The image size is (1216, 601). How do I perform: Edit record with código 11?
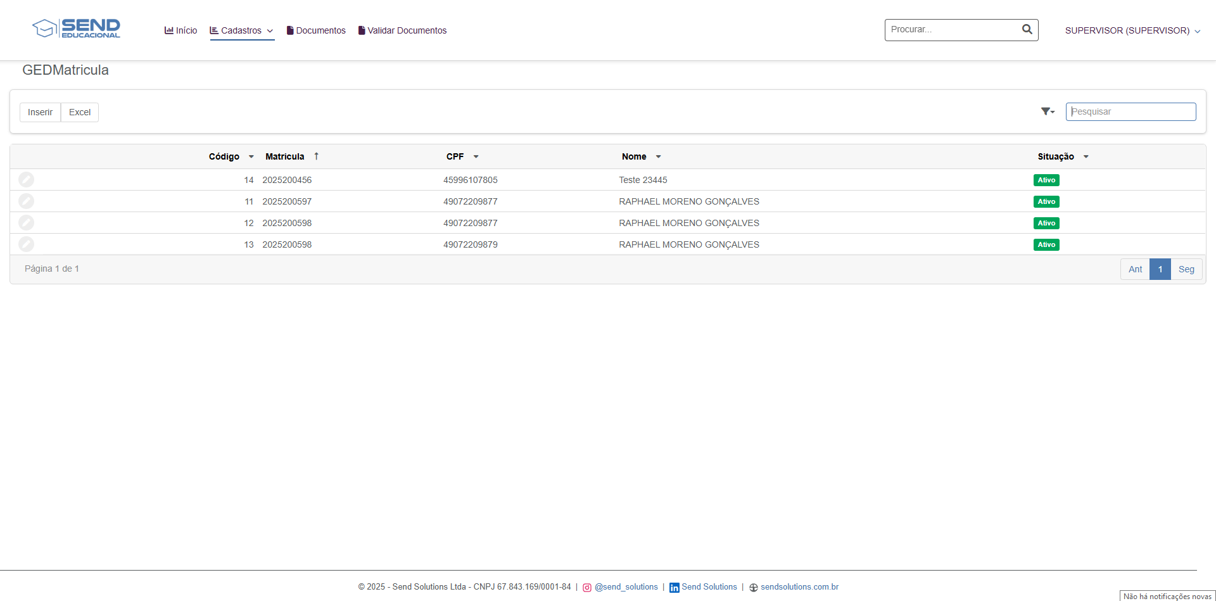tap(26, 201)
